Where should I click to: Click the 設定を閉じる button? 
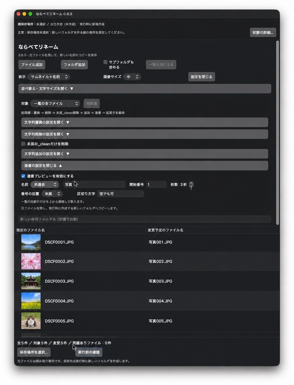pos(202,77)
